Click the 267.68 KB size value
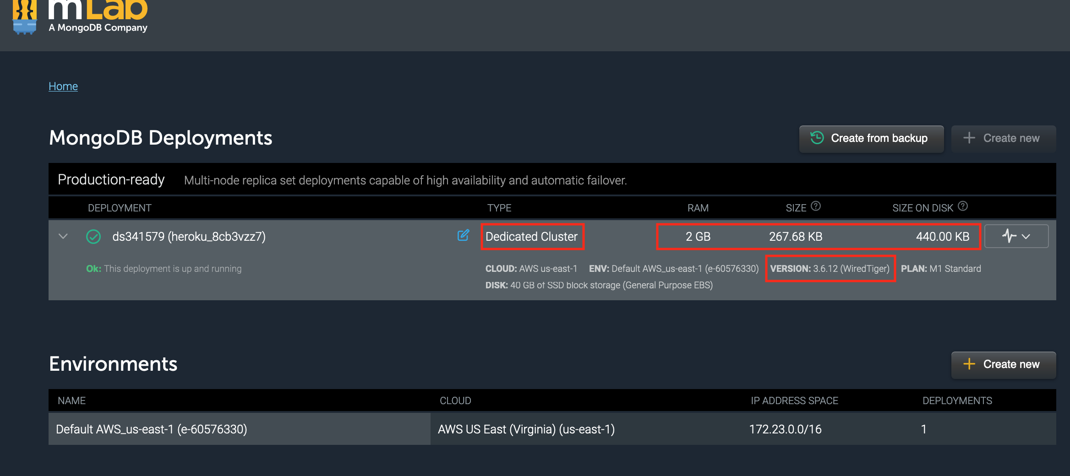 (796, 237)
